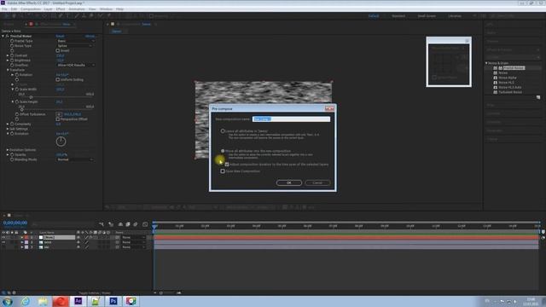The image size is (546, 307).
Task: Toggle Brightness stopwatch icon
Action: (x=12, y=61)
